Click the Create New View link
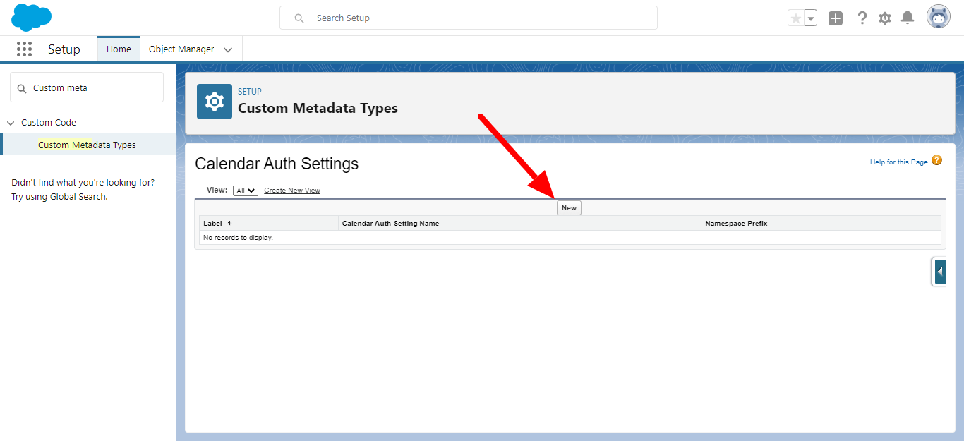 click(292, 191)
